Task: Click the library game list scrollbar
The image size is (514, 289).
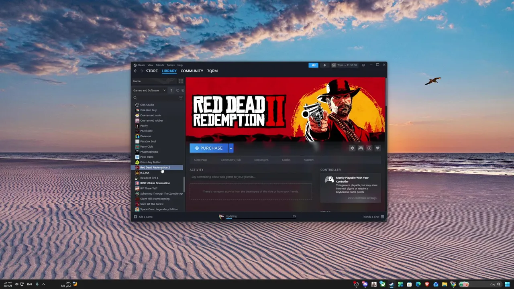Action: pos(184,185)
